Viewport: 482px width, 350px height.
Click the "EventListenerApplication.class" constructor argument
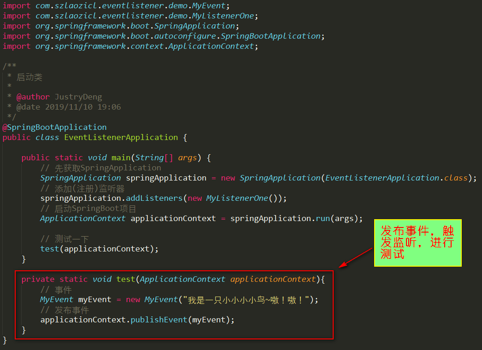click(x=396, y=178)
